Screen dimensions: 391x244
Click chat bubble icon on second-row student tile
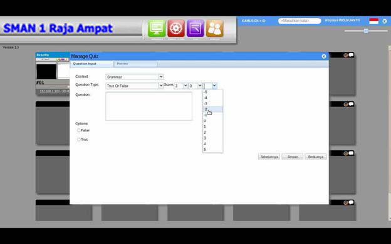pyautogui.click(x=351, y=104)
